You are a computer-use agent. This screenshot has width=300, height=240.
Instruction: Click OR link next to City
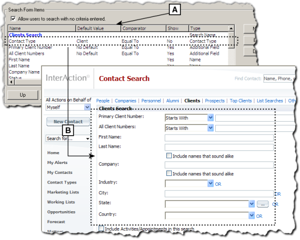pyautogui.click(x=278, y=194)
